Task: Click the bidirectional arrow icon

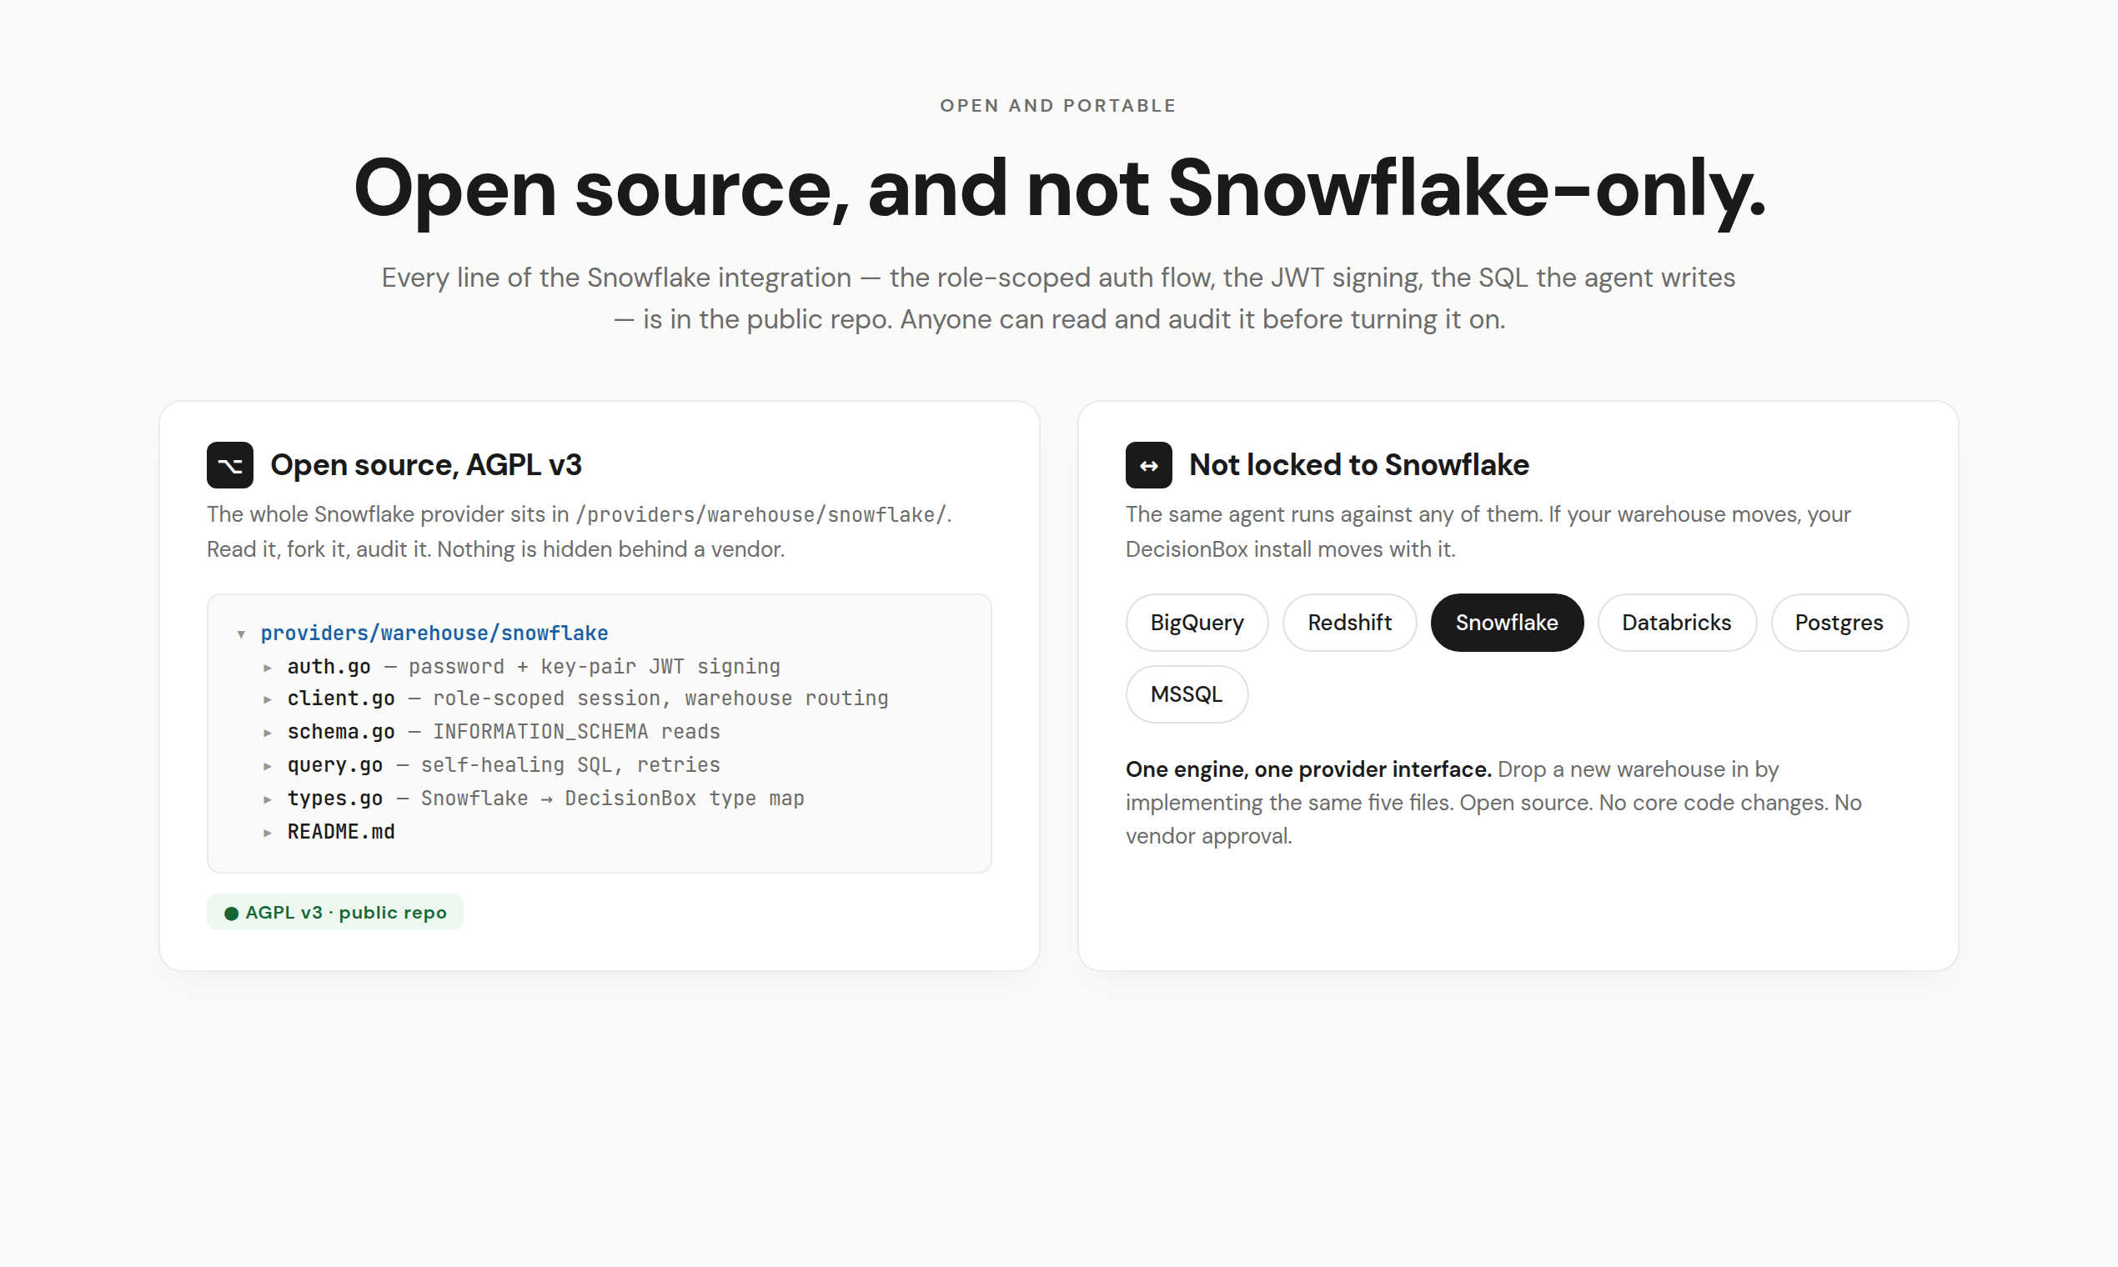Action: point(1149,465)
